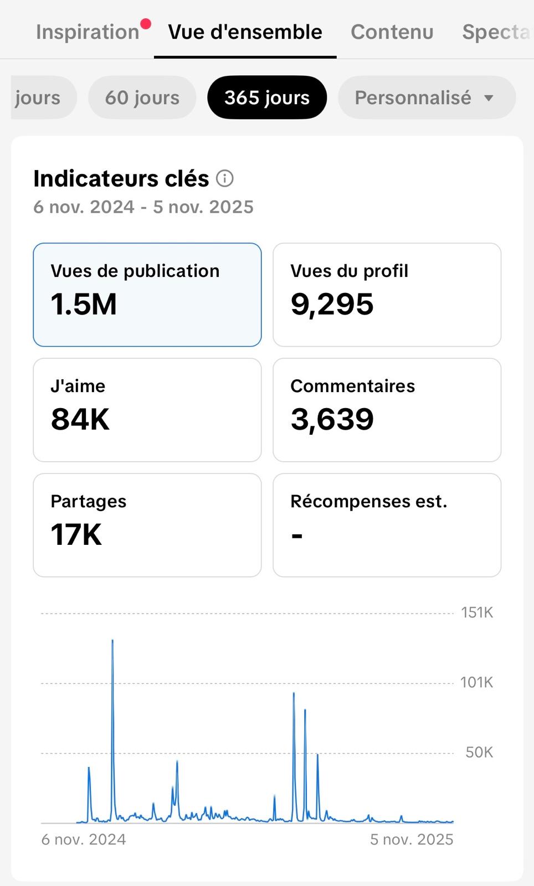Click the date range text under Indicateurs clés
534x886 pixels.
(x=143, y=207)
